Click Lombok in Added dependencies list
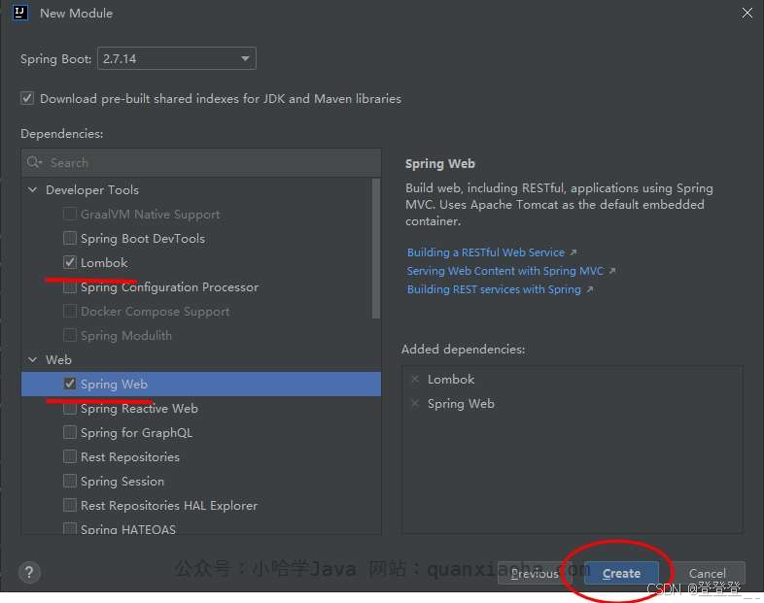This screenshot has width=764, height=603. point(451,379)
